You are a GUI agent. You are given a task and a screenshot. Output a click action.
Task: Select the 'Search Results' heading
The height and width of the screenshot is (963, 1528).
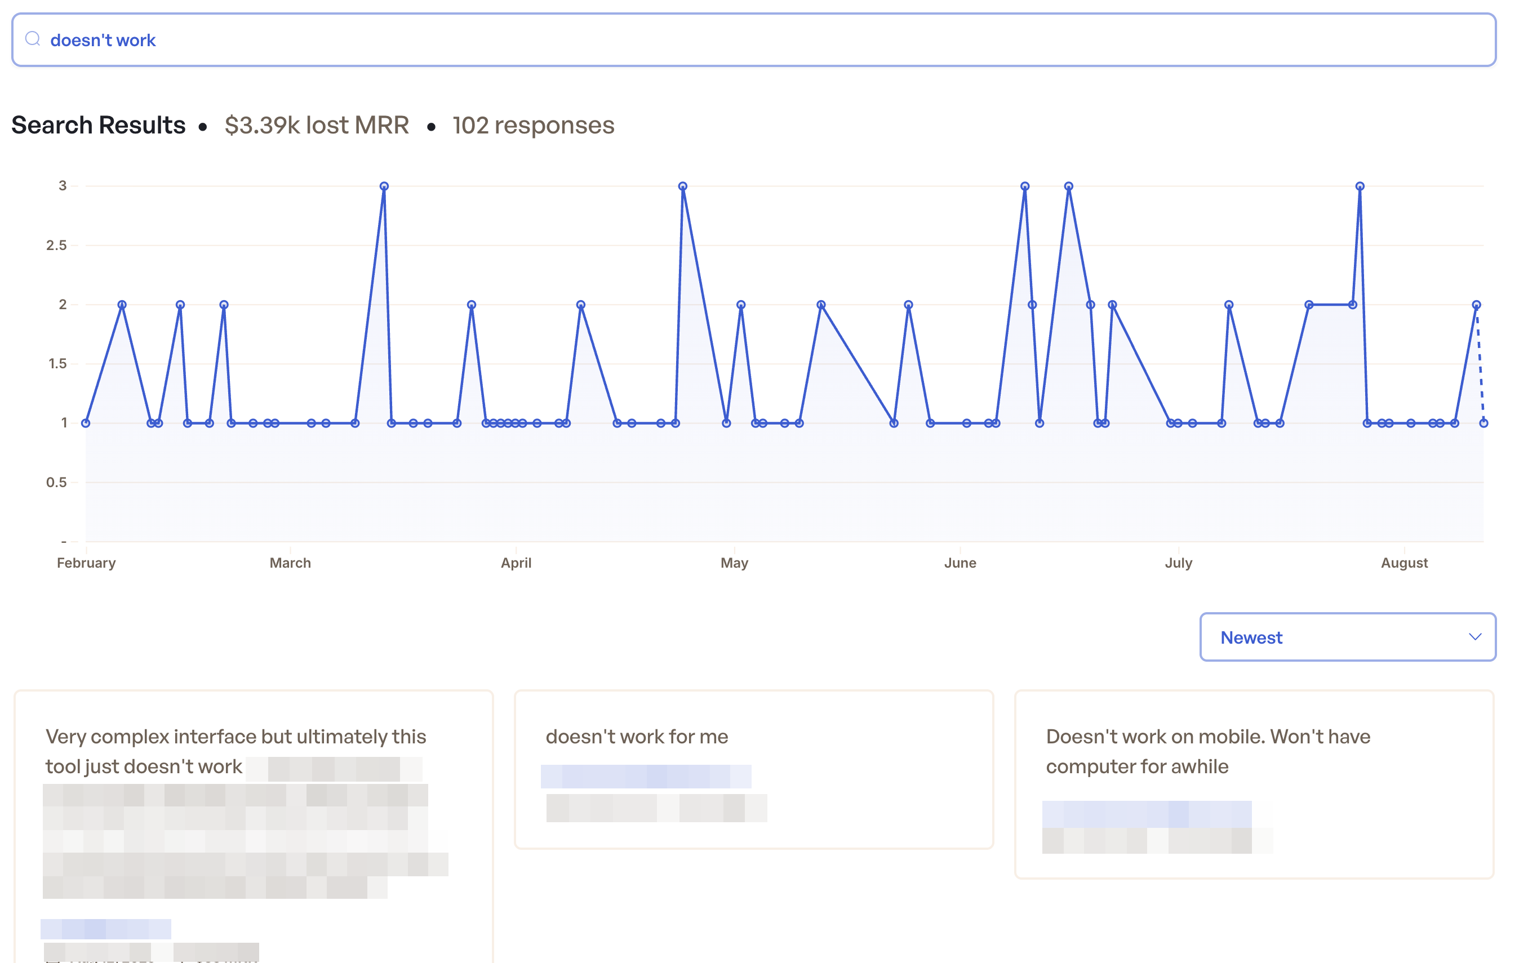tap(99, 125)
